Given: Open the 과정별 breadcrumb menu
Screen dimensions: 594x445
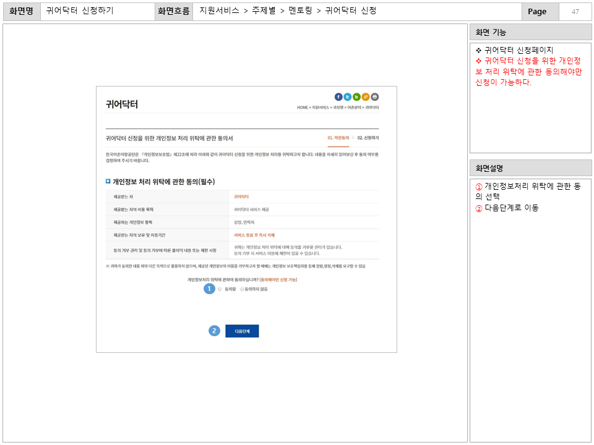Looking at the screenshot, I should click(x=338, y=106).
